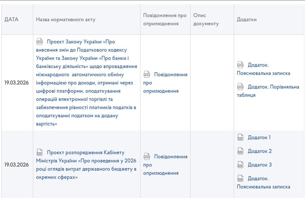
Task: Open the PDF icon for Повідомлення про оприлюднення in the first row
Action: [x=146, y=75]
